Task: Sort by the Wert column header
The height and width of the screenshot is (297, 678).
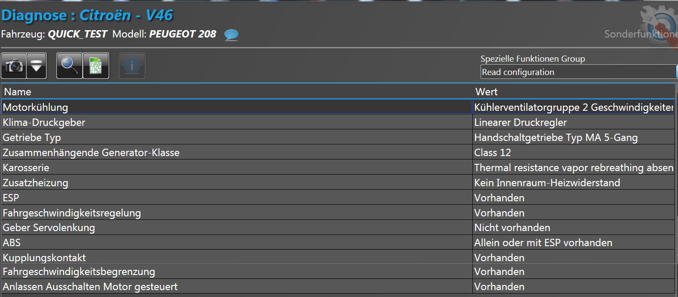Action: [486, 92]
